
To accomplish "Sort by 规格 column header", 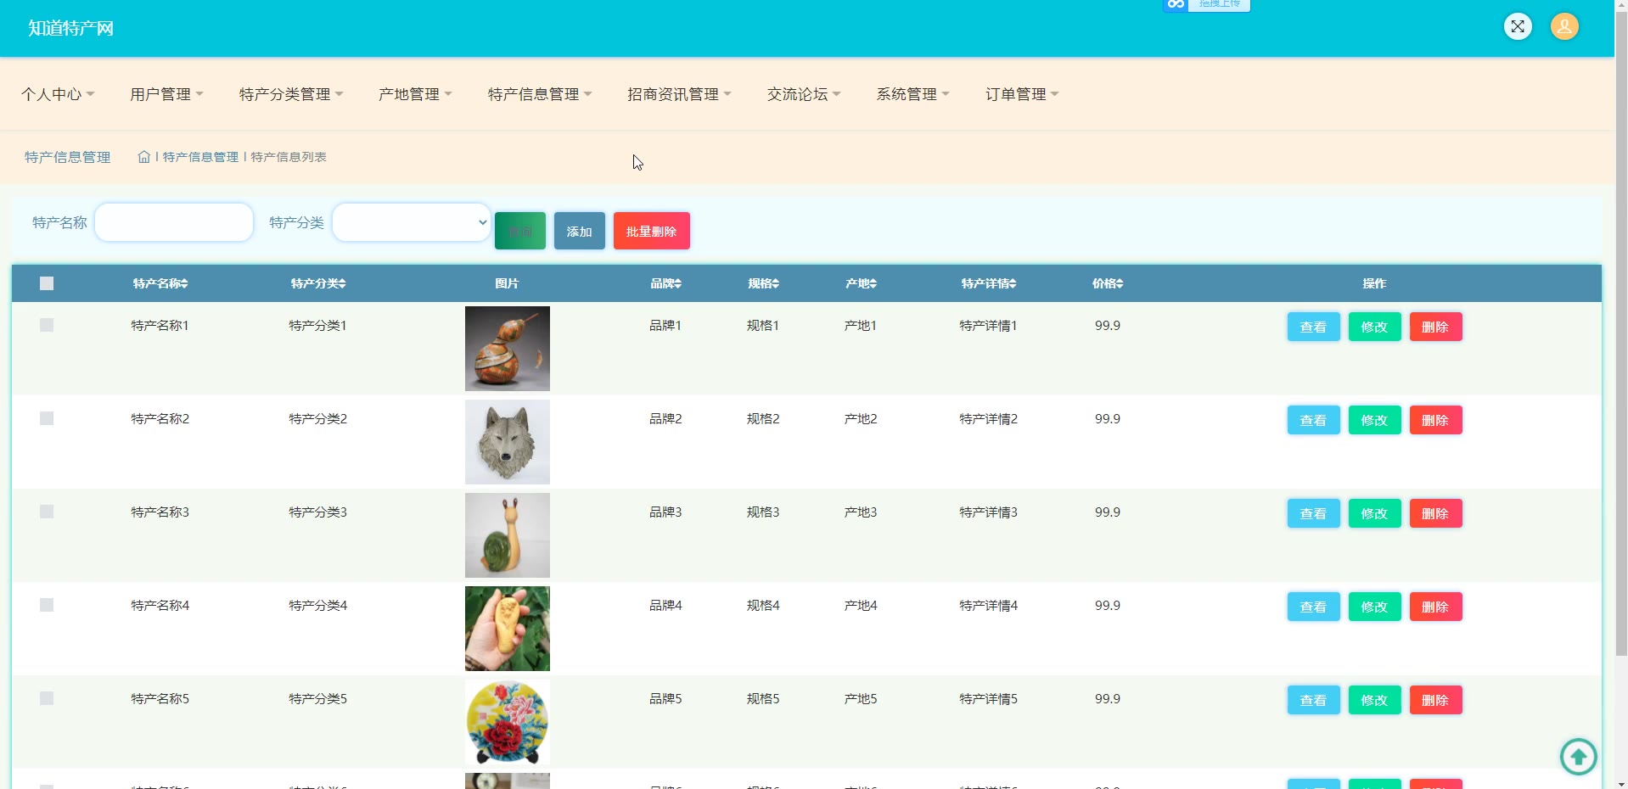I will click(x=763, y=283).
